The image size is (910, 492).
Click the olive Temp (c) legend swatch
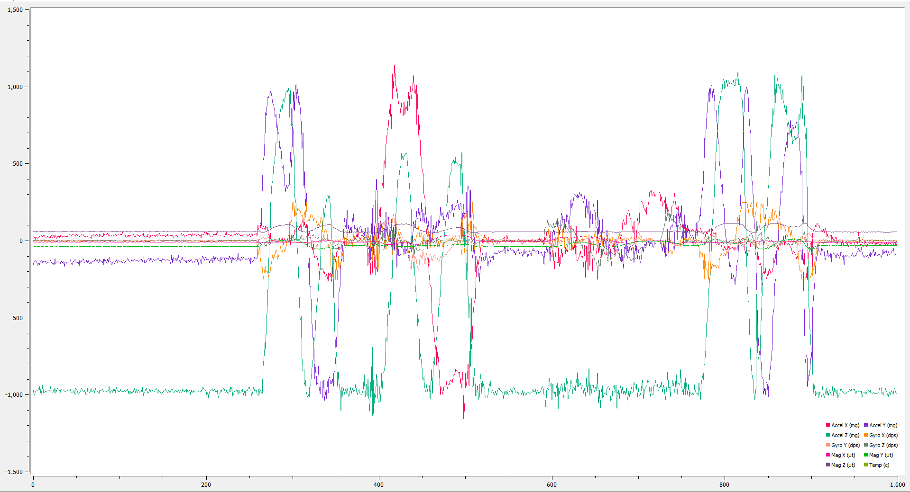click(866, 465)
